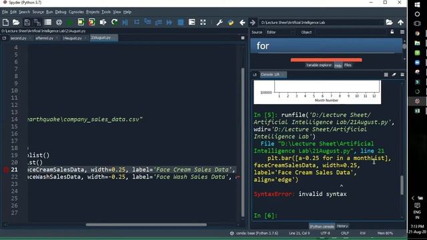Screen dimensions: 427x240
Task: Go forward with right arrow icon
Action: click(x=252, y=22)
